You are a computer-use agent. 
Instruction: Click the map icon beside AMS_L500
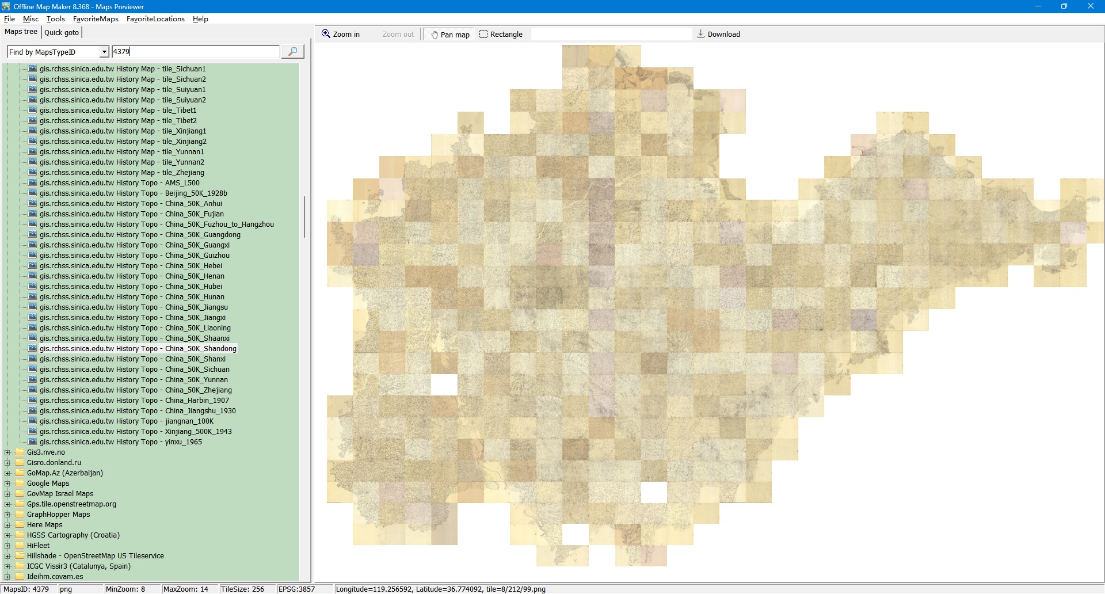32,182
